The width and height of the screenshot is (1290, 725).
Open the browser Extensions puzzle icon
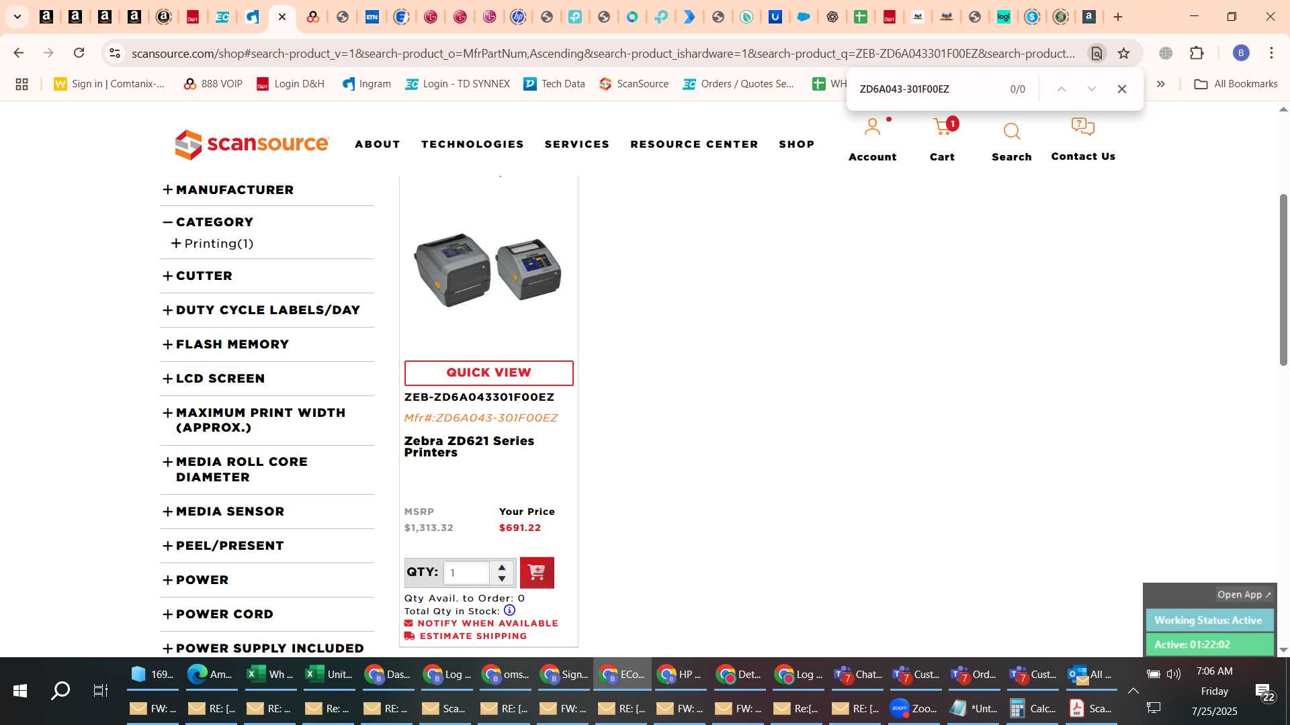click(1197, 53)
